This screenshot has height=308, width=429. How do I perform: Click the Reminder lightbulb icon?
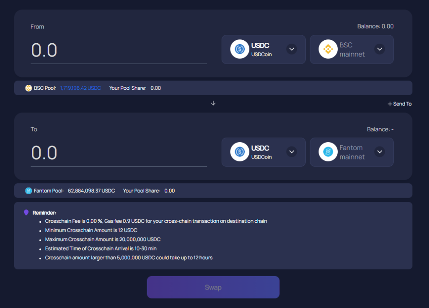tap(26, 213)
